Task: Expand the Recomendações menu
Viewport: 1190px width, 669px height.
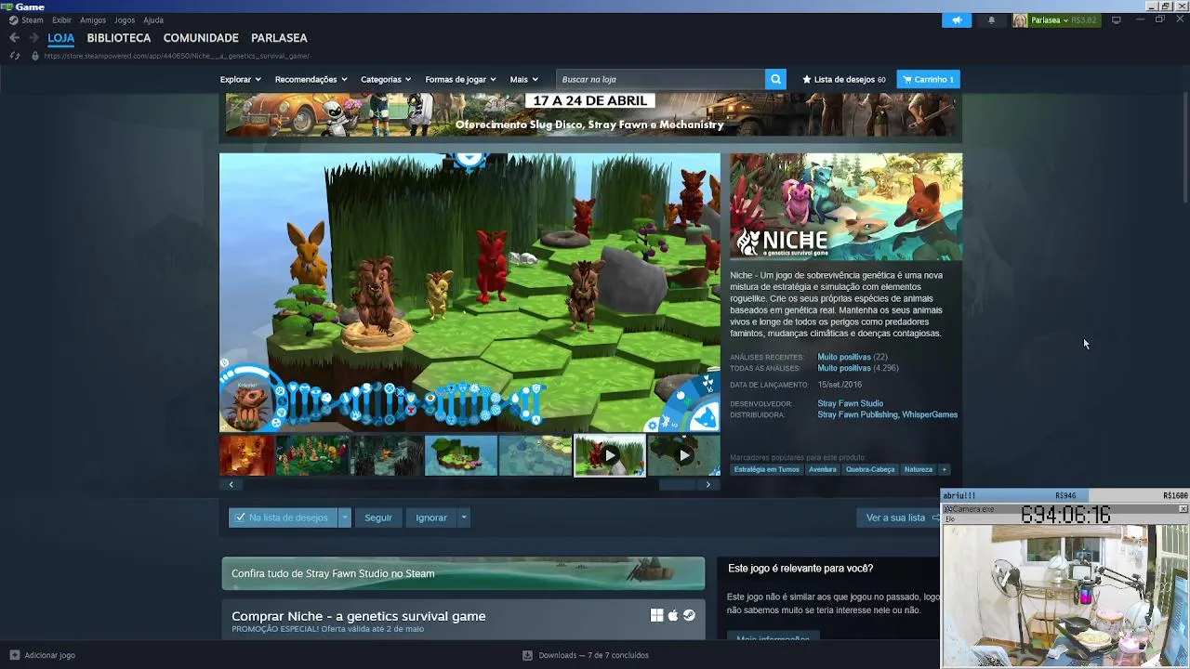Action: point(311,80)
